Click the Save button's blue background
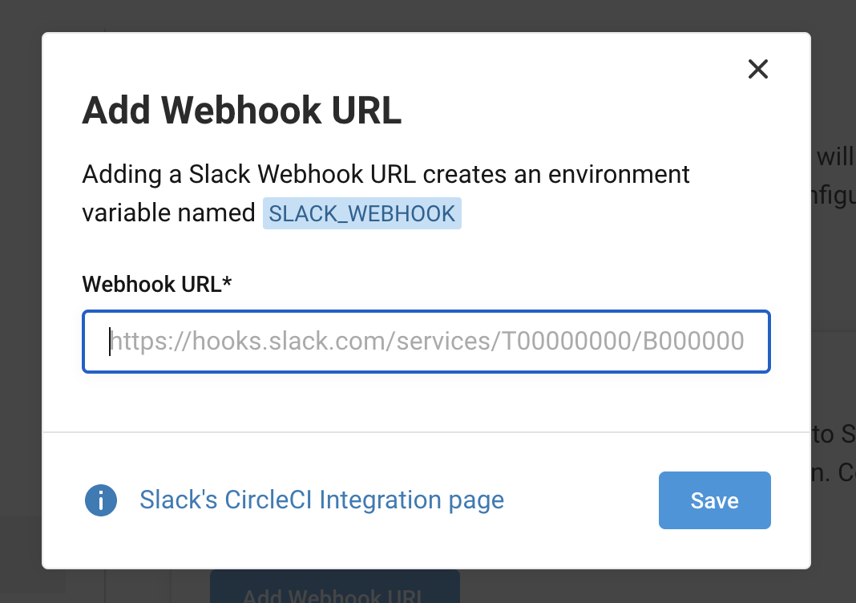The image size is (856, 603). point(714,500)
